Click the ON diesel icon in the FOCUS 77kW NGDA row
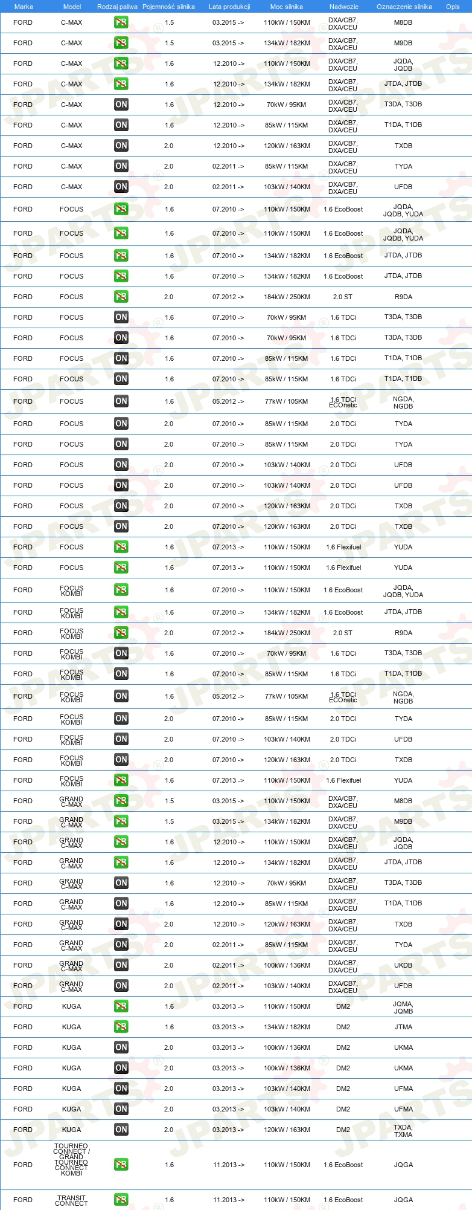The width and height of the screenshot is (472, 1210). coord(121,401)
